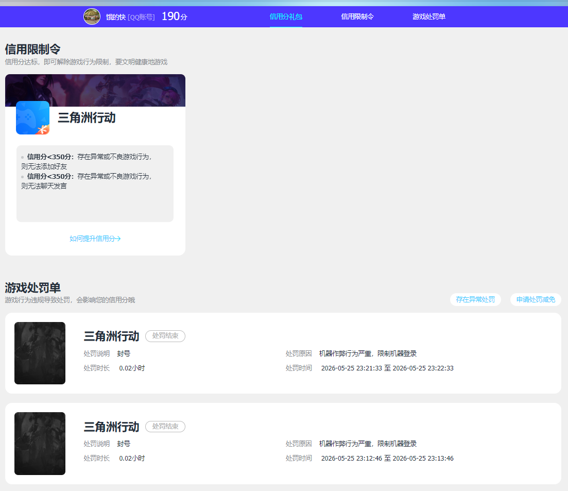Click the user avatar in header
The height and width of the screenshot is (491, 568).
point(92,16)
